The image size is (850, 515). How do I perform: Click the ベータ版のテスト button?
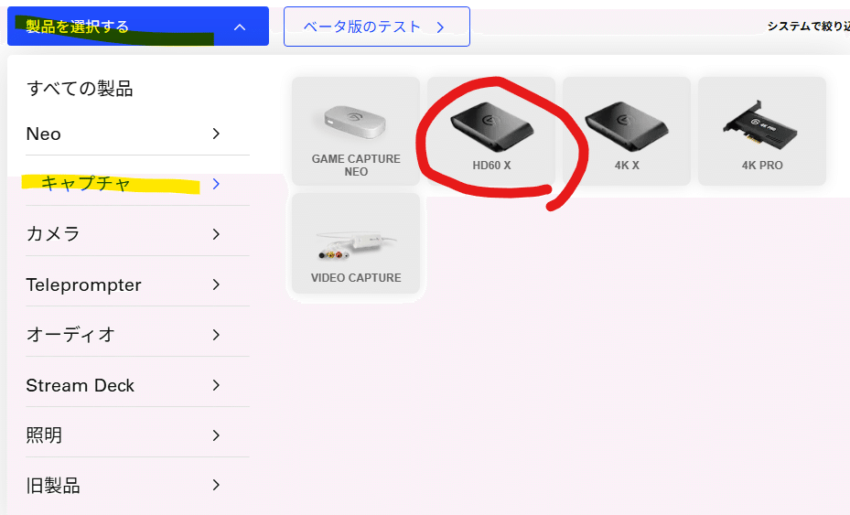click(377, 27)
